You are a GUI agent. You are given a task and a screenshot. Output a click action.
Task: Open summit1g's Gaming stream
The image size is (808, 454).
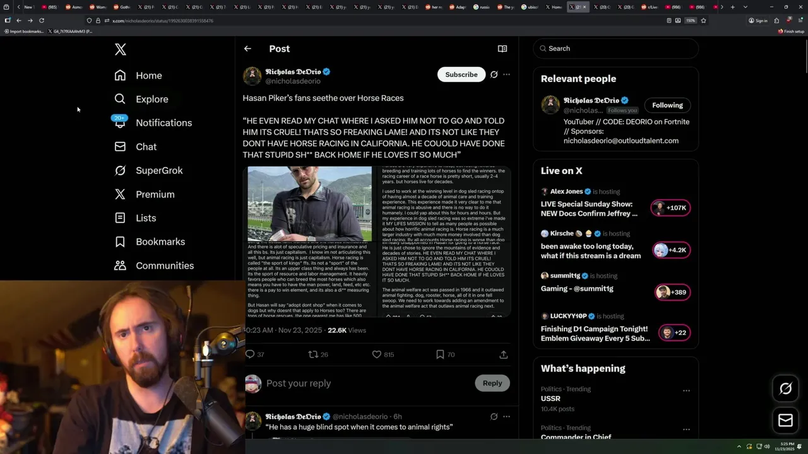577,289
